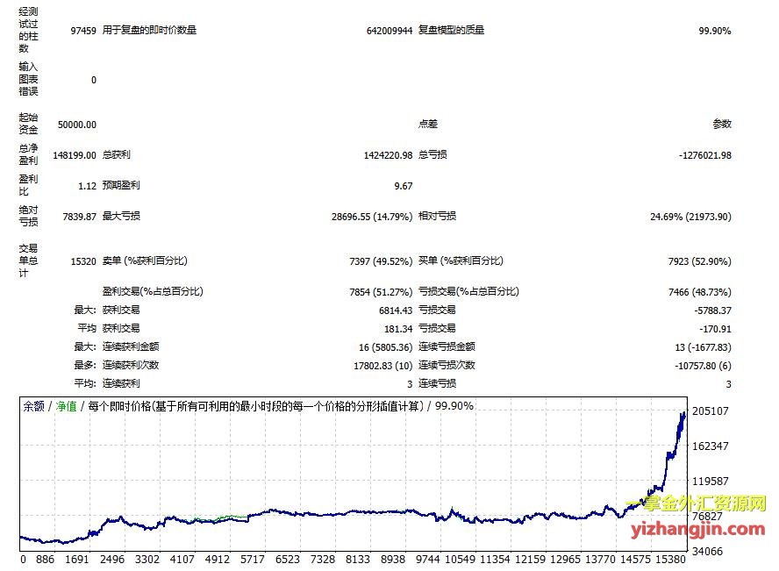Click the 9.67 expected payoff value
Screen dimensions: 779x571
[x=403, y=186]
